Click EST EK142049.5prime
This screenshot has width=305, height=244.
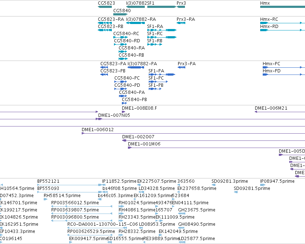coord(178,231)
